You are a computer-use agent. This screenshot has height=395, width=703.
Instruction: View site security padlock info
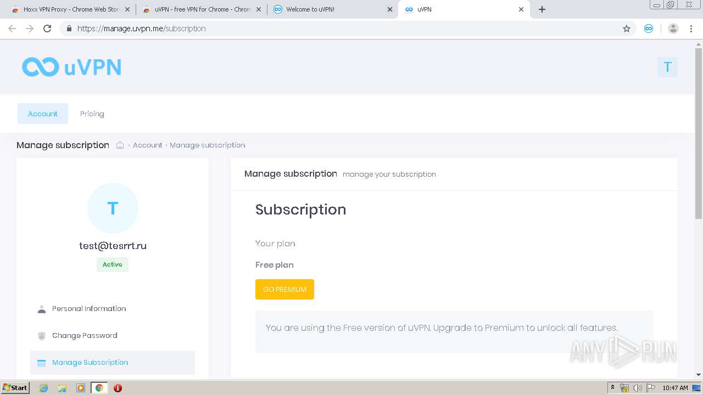click(69, 29)
